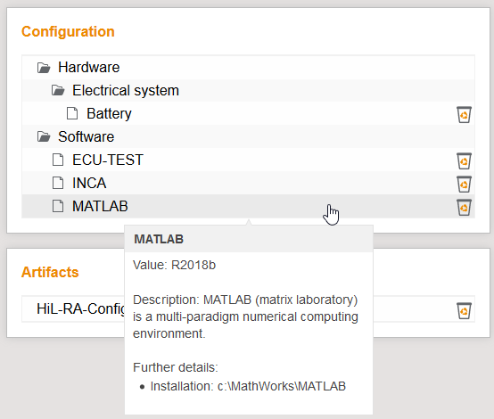Select the MATLAB tree label
494x419 pixels.
(x=100, y=206)
